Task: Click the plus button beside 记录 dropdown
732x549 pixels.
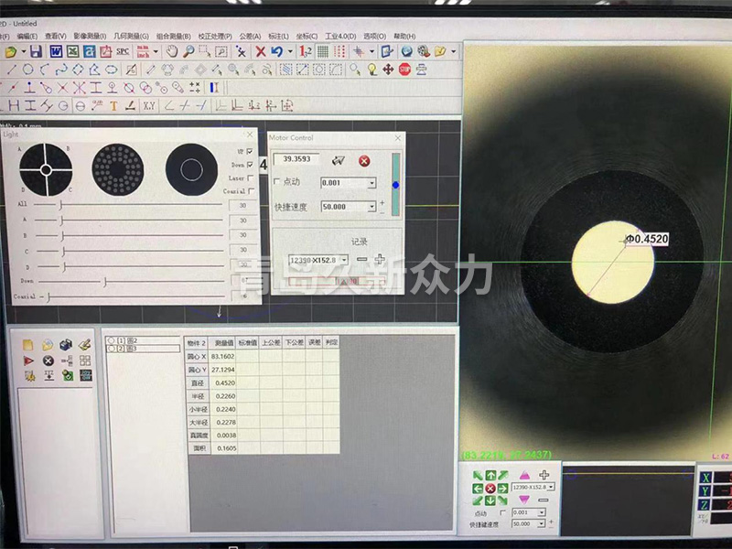Action: coord(380,260)
